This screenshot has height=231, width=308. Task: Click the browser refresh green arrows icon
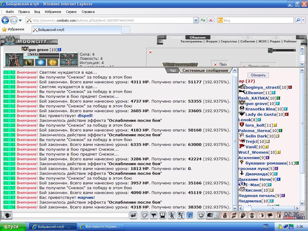click(x=203, y=20)
